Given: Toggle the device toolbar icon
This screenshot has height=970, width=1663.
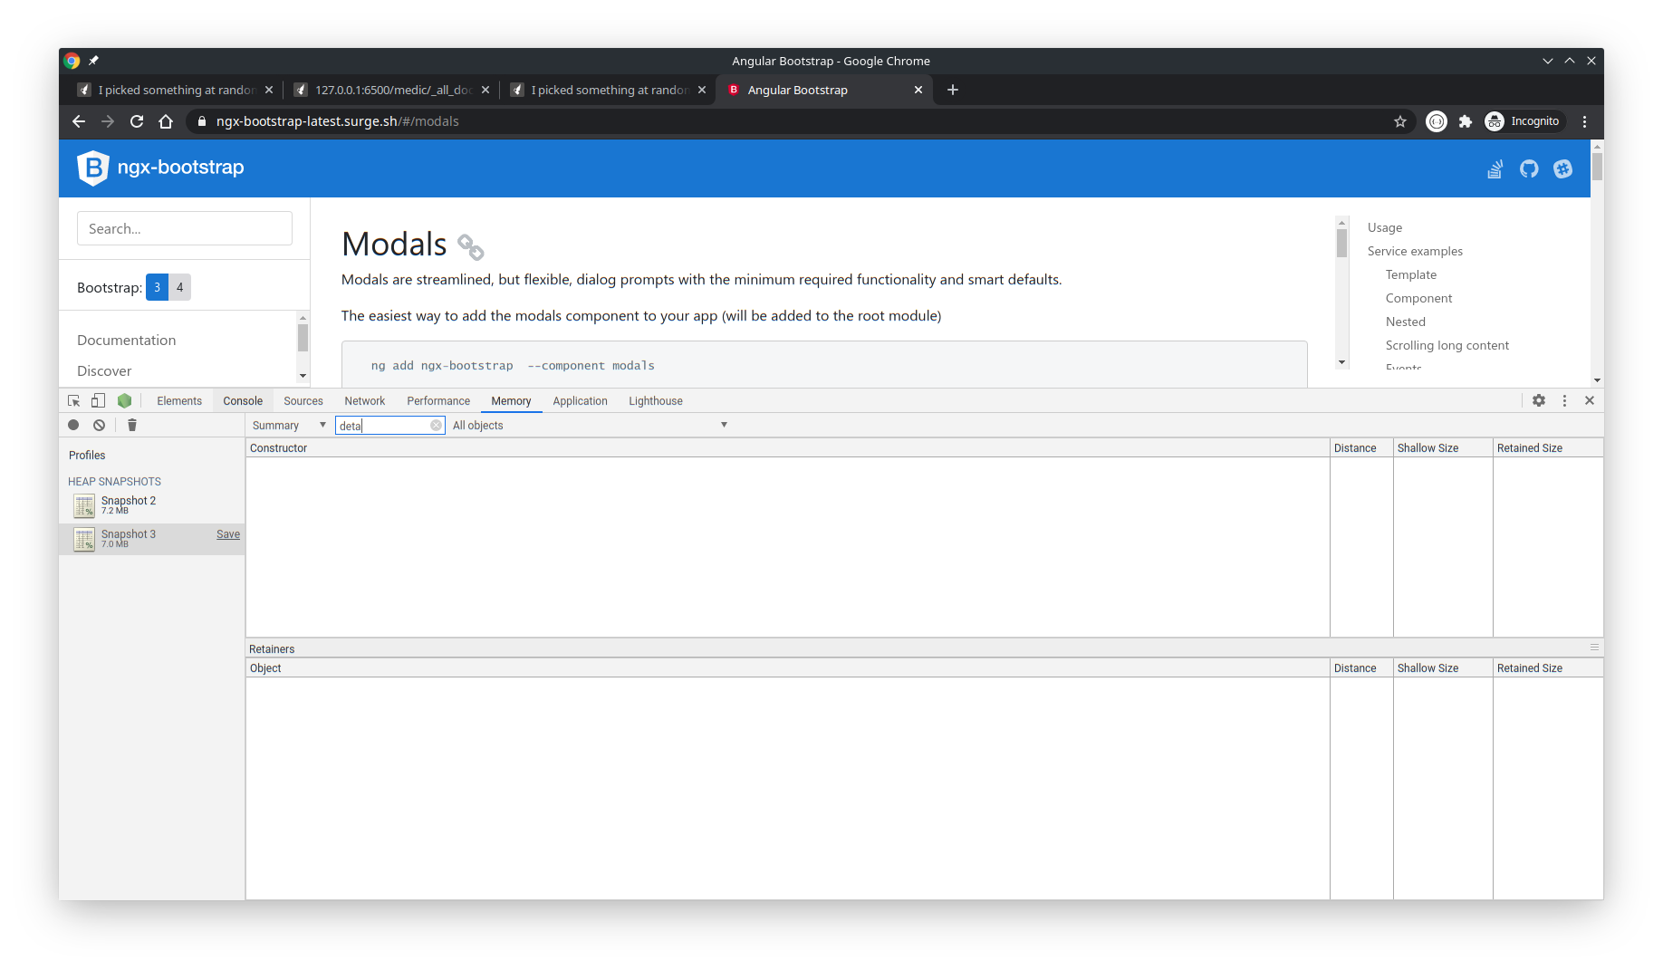Looking at the screenshot, I should click(98, 400).
